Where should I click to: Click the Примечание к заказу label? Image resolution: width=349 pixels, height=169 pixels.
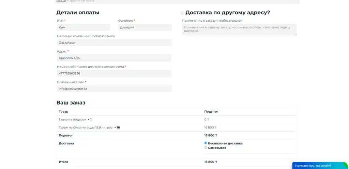click(212, 21)
